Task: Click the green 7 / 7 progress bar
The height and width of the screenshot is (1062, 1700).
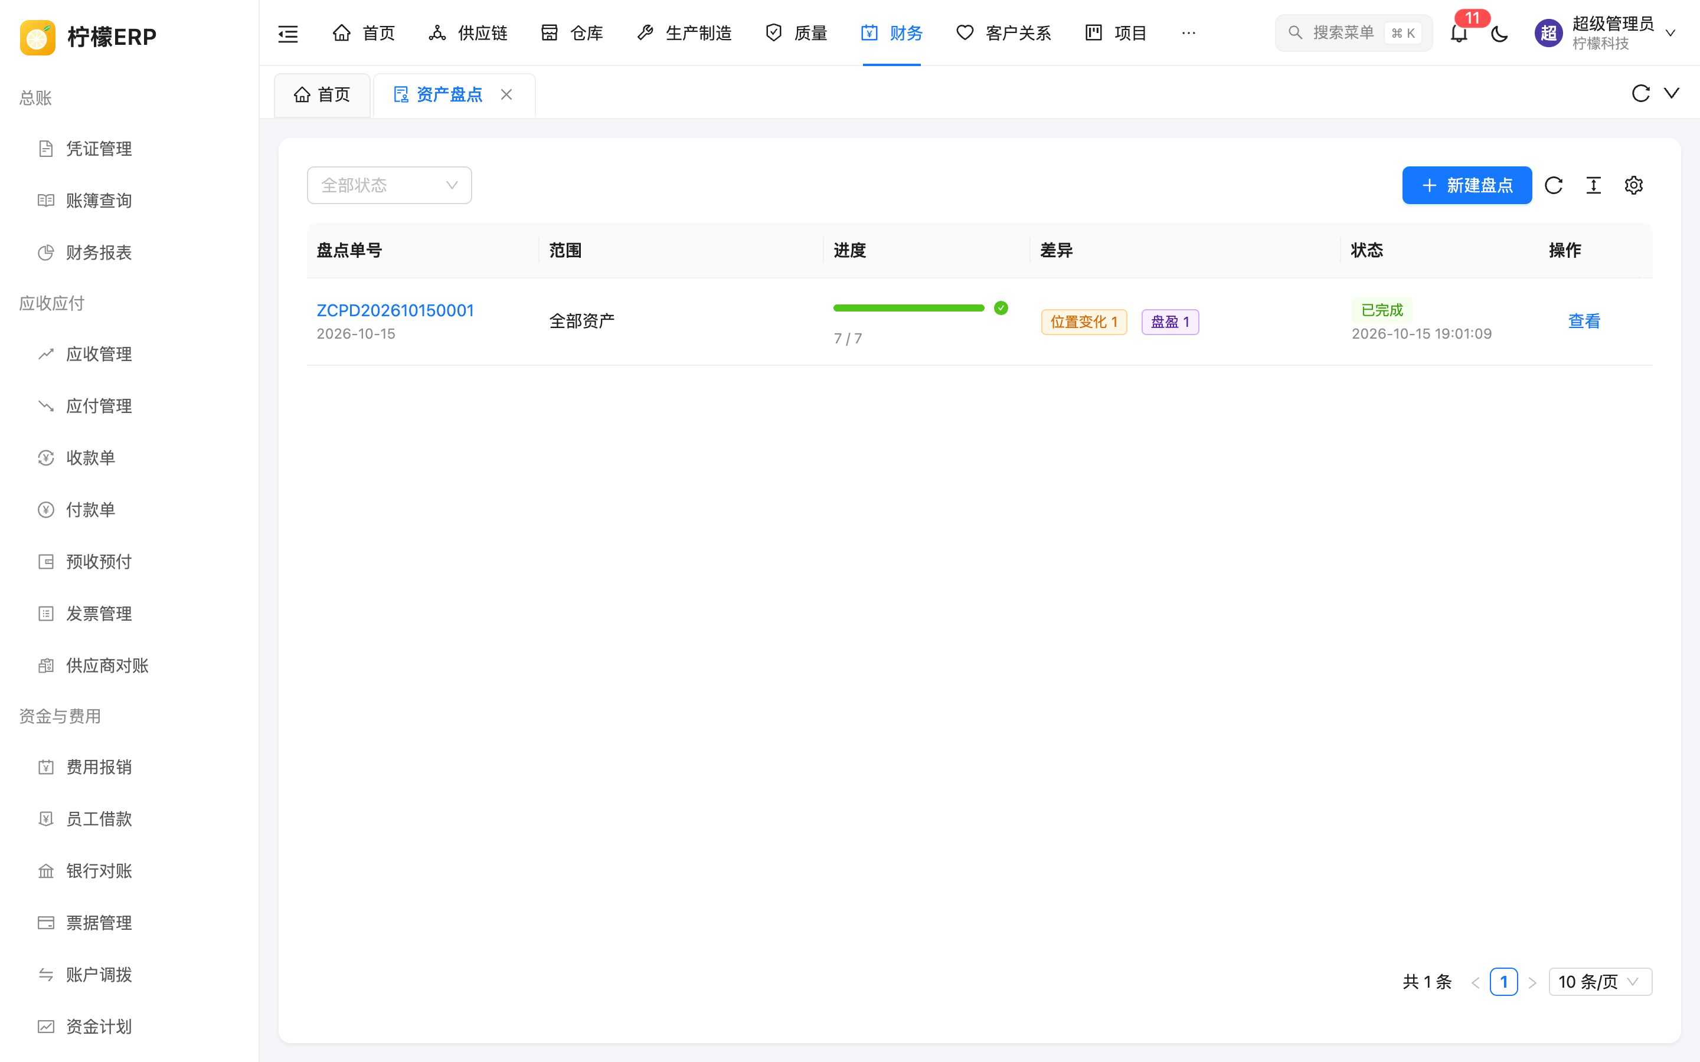Action: [908, 307]
